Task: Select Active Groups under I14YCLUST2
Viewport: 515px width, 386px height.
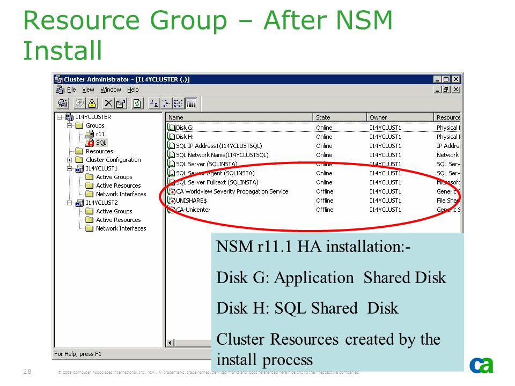Action: click(114, 211)
